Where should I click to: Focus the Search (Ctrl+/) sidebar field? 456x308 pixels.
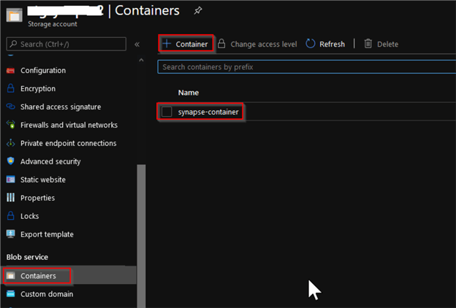[66, 45]
